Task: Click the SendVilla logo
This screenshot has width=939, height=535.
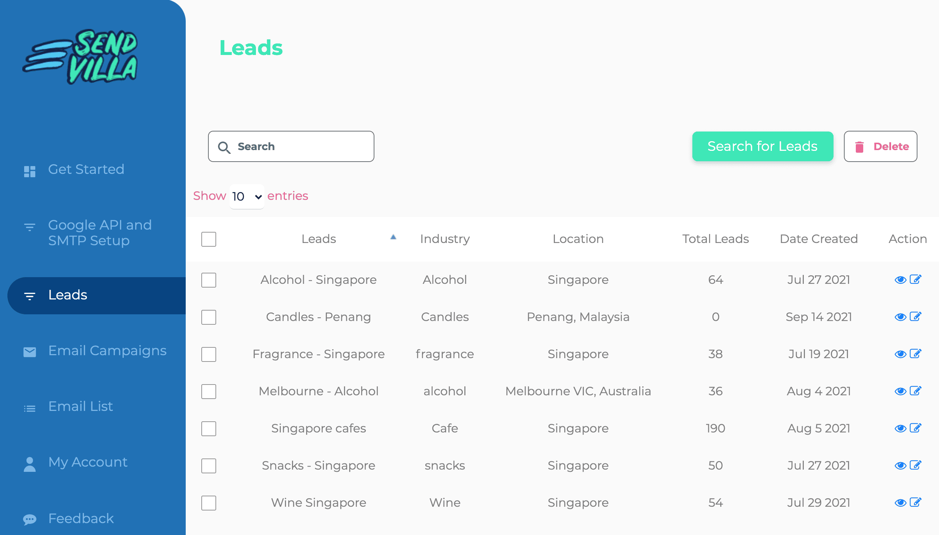Action: coord(80,56)
